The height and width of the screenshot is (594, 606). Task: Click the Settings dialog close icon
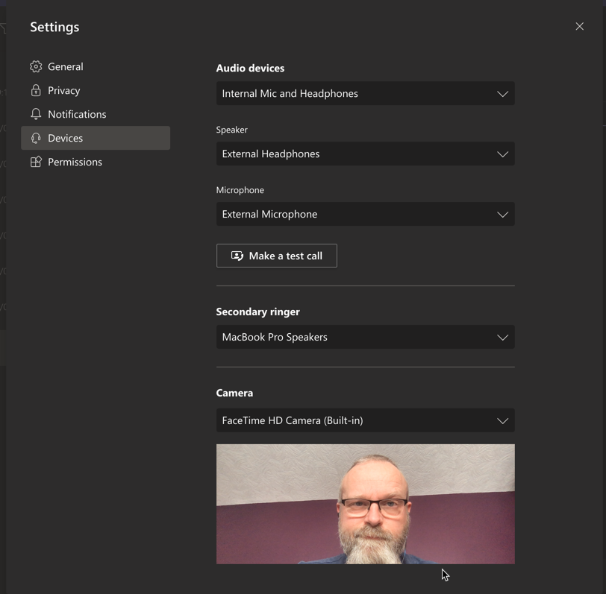[580, 26]
